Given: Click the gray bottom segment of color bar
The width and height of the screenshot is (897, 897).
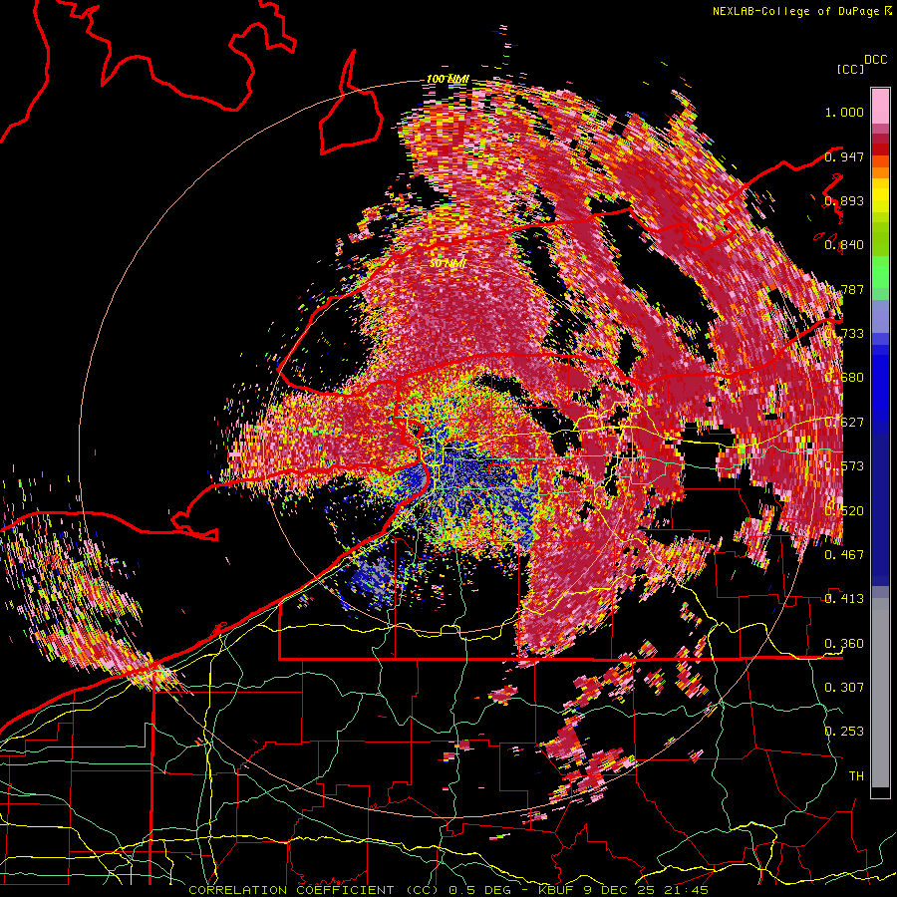Looking at the screenshot, I should click(x=880, y=693).
